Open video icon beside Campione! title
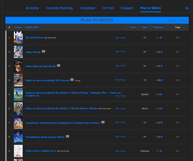 [x=103, y=122]
